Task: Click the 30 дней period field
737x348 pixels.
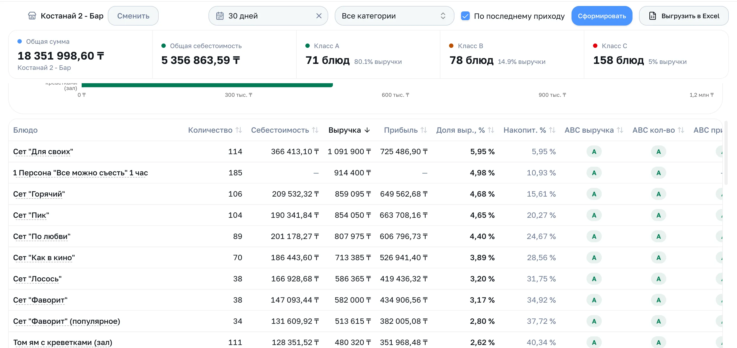Action: pyautogui.click(x=268, y=16)
